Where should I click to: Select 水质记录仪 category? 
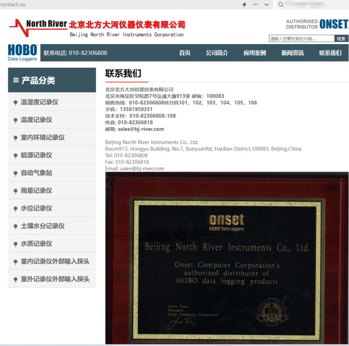tap(52, 244)
